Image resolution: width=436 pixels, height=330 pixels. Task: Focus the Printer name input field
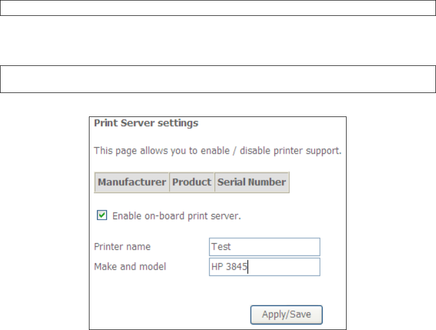264,247
